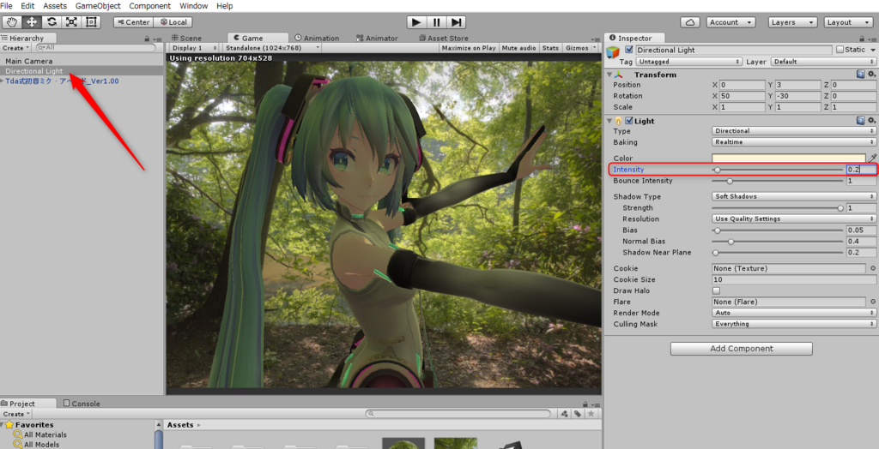Open the Shadow Type dropdown
This screenshot has width=879, height=449.
[794, 196]
